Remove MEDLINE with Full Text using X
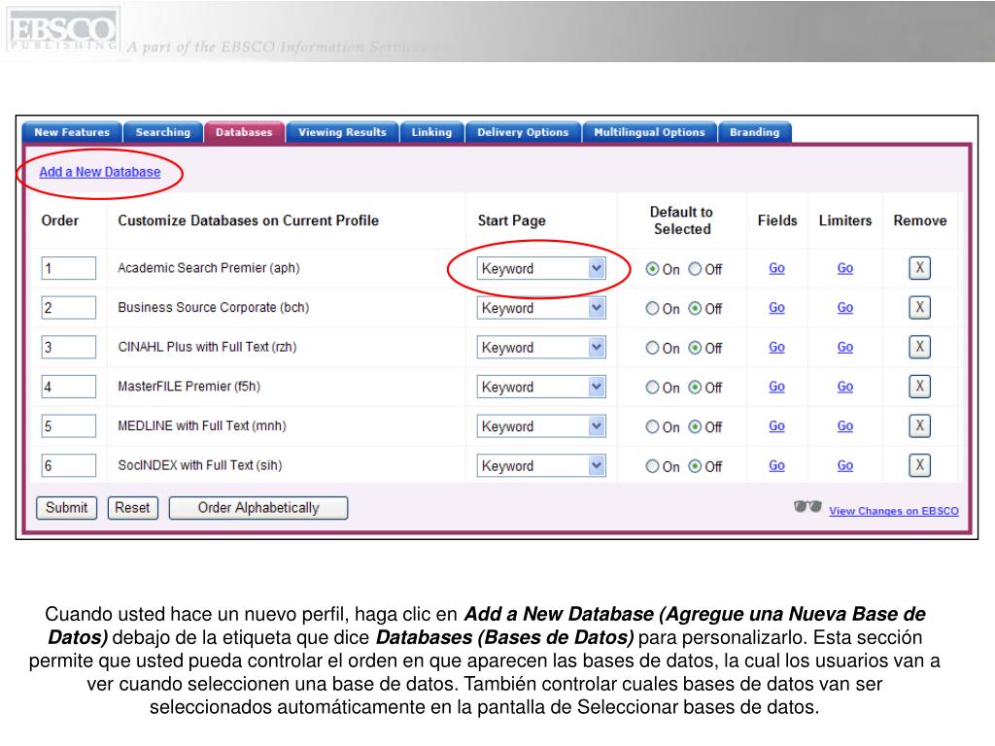995x746 pixels. point(919,425)
